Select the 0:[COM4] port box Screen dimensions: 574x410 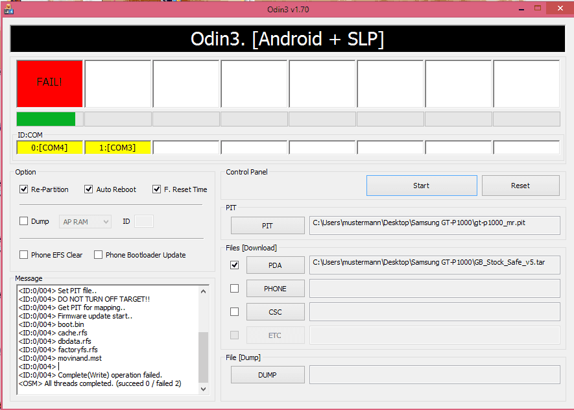click(x=49, y=147)
